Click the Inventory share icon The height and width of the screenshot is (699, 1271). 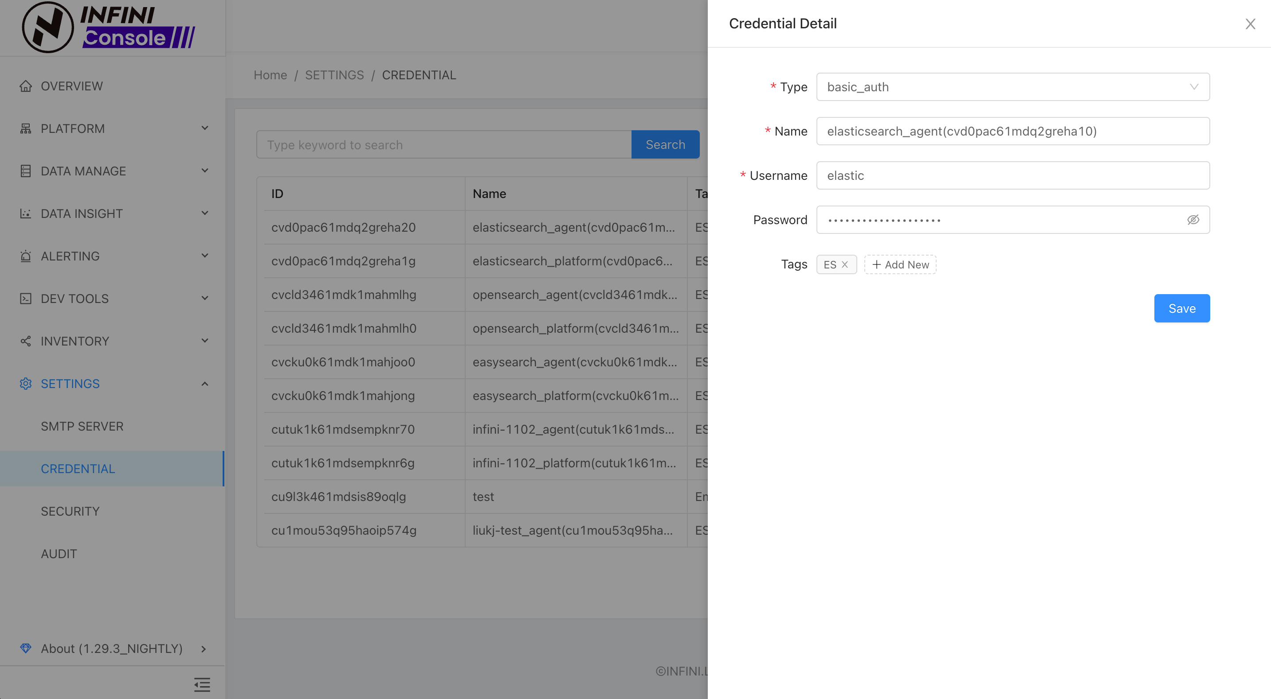(x=26, y=341)
